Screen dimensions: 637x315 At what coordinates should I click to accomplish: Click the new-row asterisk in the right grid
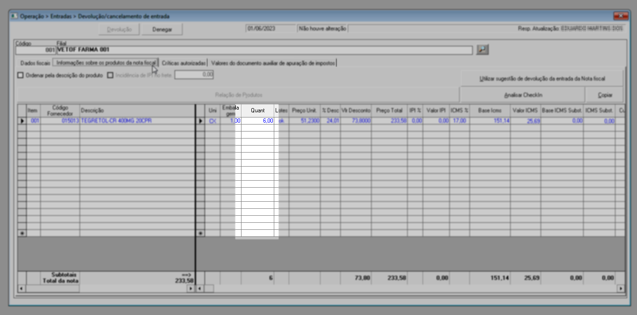[200, 233]
